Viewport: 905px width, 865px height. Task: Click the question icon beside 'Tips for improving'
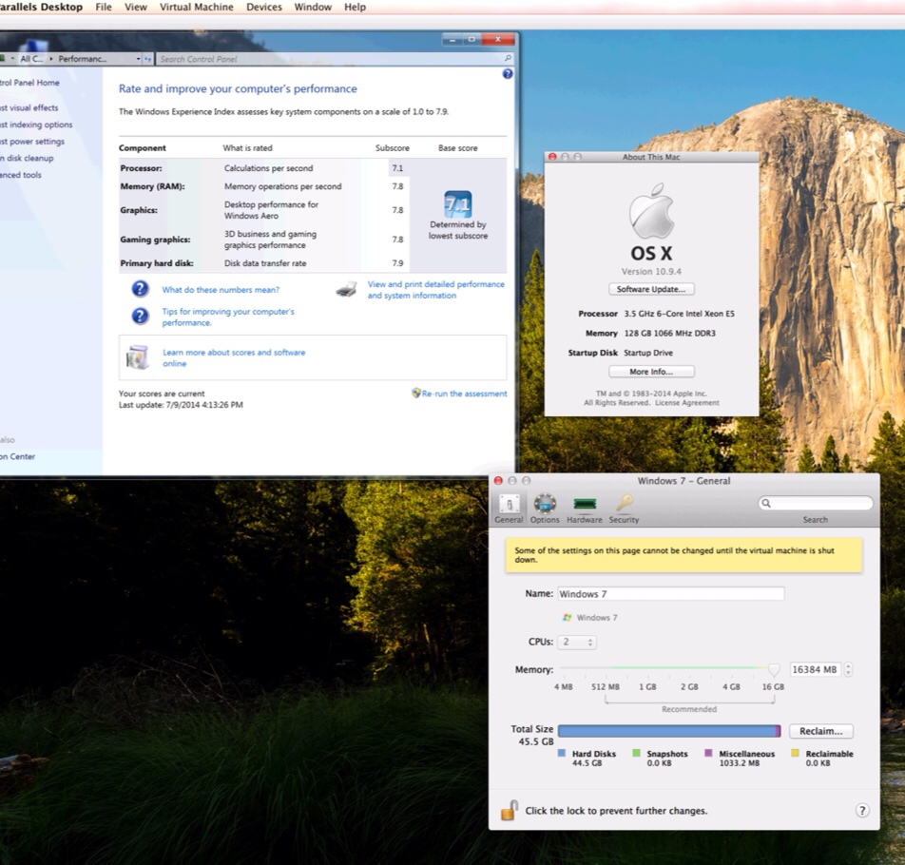point(141,316)
